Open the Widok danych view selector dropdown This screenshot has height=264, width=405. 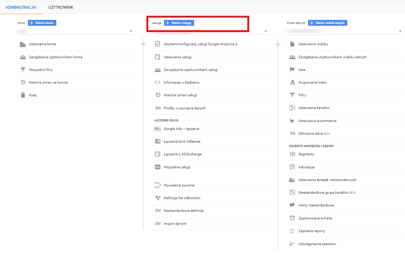click(344, 31)
